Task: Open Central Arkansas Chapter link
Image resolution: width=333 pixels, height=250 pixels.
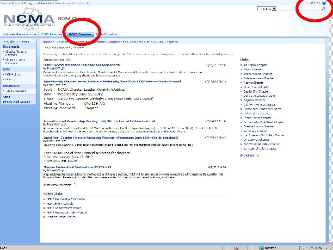Action: (x=259, y=96)
